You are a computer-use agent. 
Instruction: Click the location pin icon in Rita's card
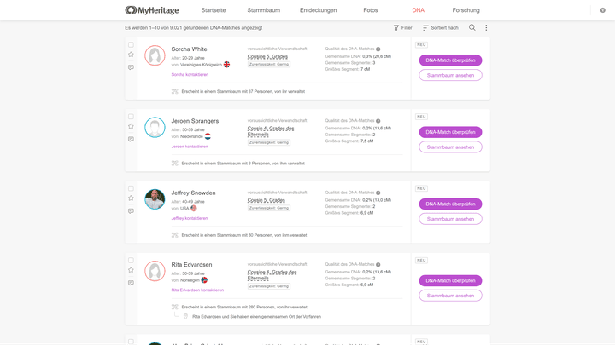tap(185, 316)
